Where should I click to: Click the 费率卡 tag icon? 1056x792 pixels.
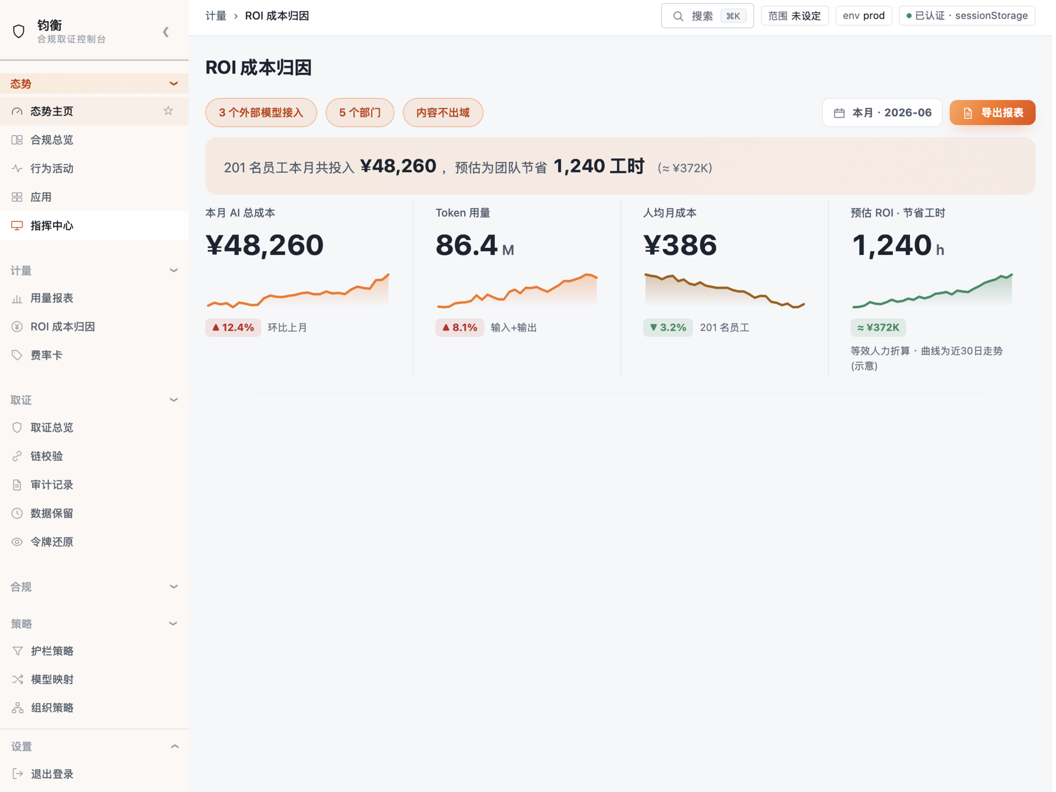pos(17,355)
